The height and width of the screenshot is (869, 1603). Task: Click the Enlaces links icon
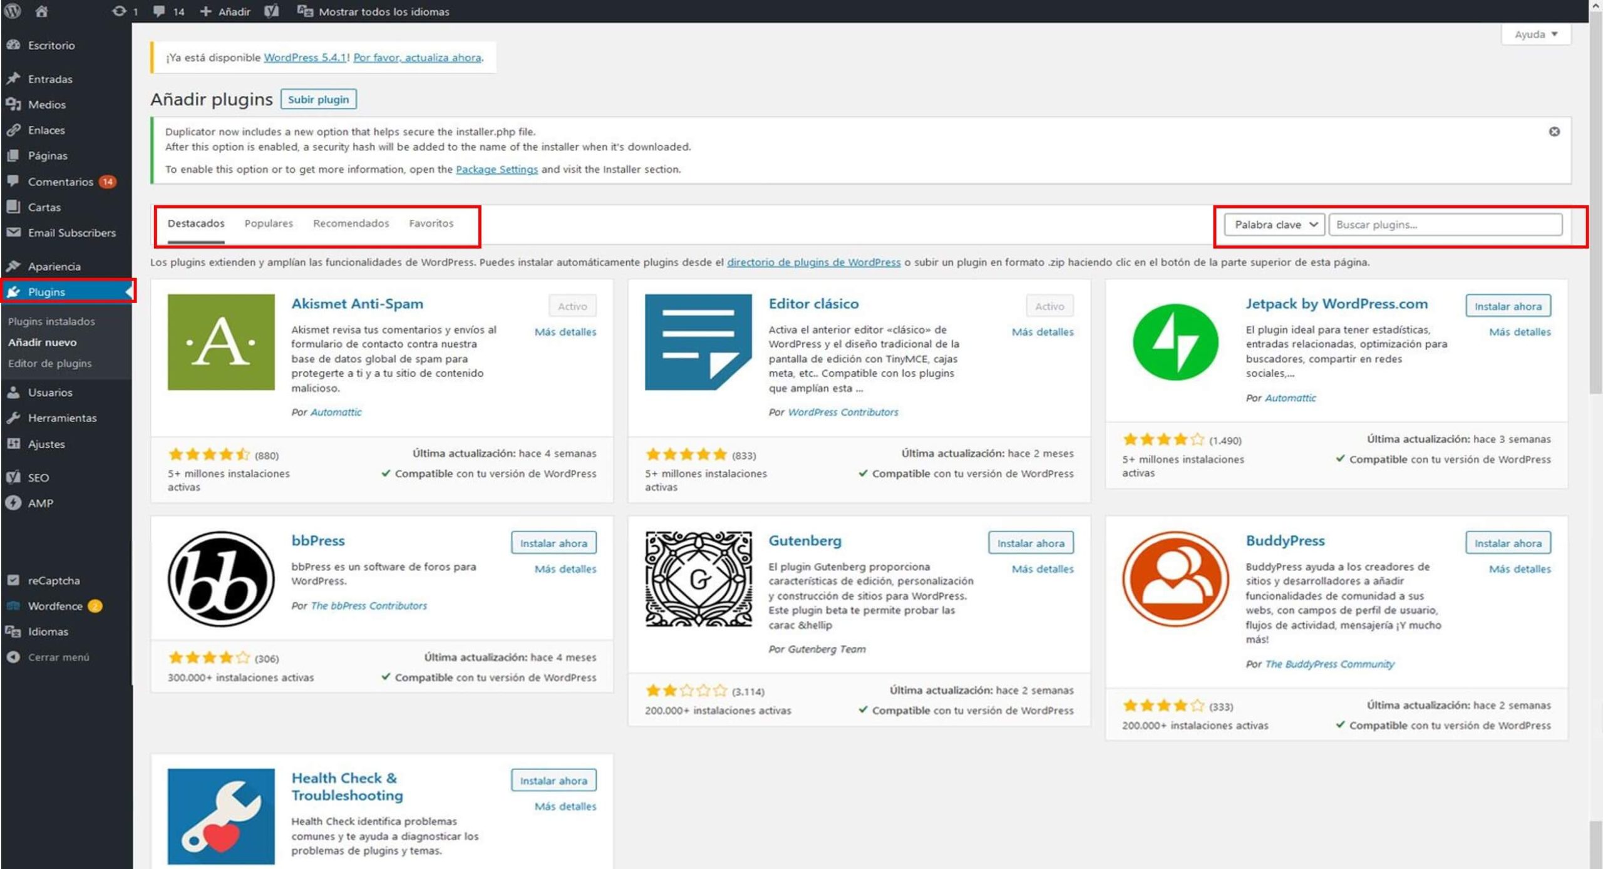(x=14, y=130)
